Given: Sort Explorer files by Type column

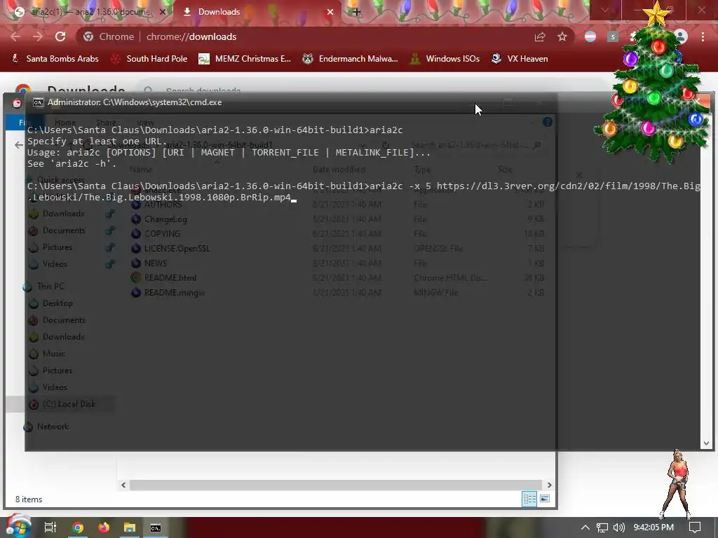Looking at the screenshot, I should [x=422, y=170].
